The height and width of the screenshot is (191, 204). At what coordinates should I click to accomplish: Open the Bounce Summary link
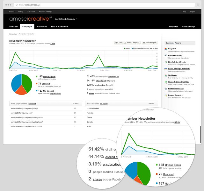[x=175, y=95]
